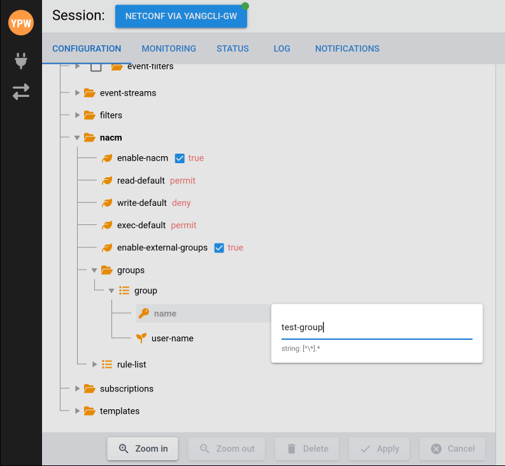The height and width of the screenshot is (466, 505).
Task: Expand the rule-list tree node
Action: pos(94,365)
